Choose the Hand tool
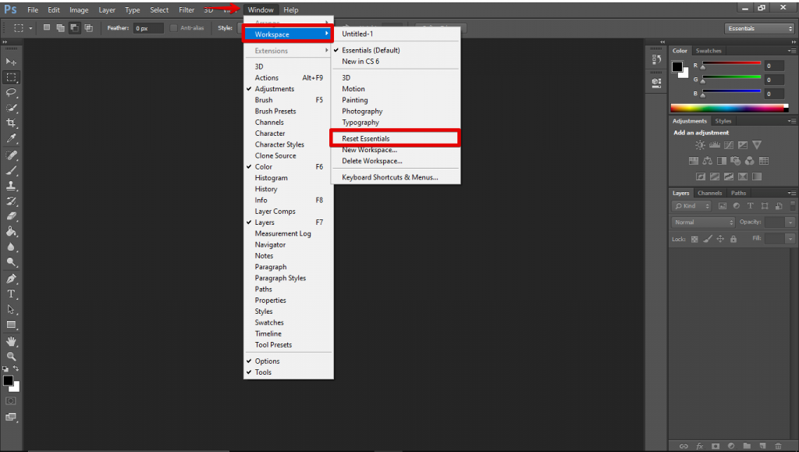799x452 pixels. pos(12,341)
